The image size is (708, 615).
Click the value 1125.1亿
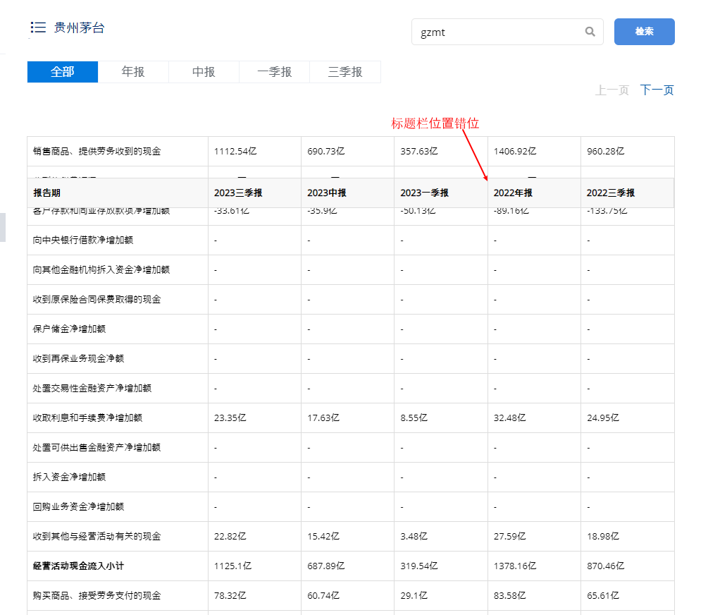pyautogui.click(x=232, y=566)
